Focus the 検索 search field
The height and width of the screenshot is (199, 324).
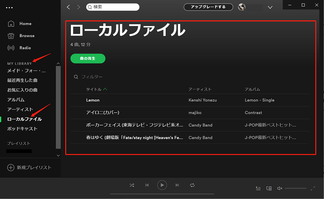pyautogui.click(x=113, y=7)
